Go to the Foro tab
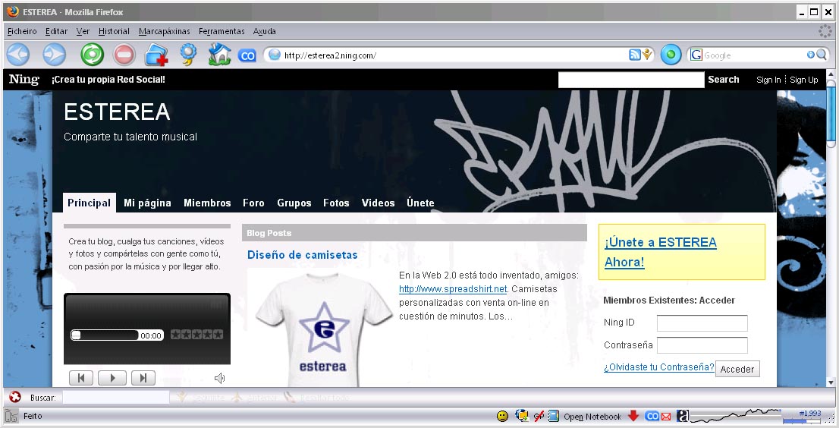The height and width of the screenshot is (428, 839). pos(253,203)
